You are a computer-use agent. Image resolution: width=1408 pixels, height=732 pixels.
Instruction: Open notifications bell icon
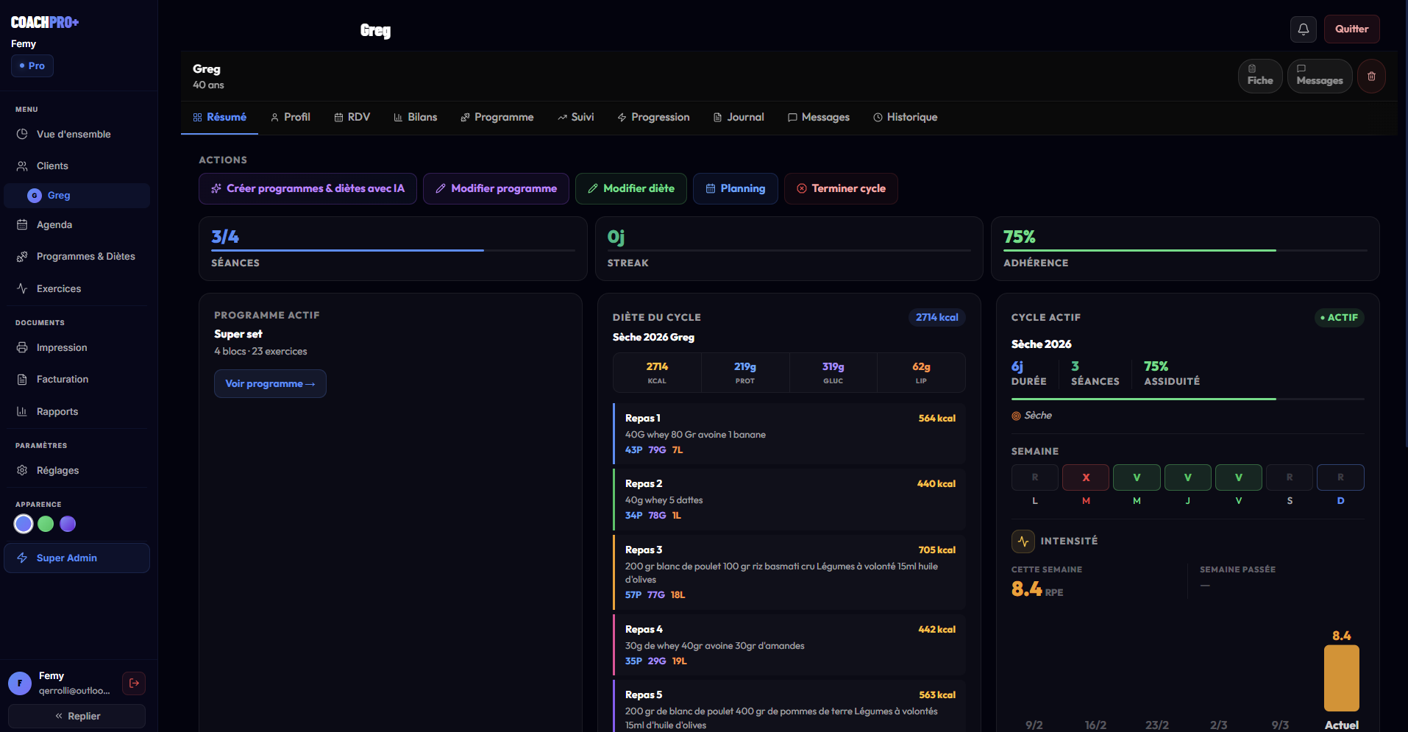point(1303,29)
